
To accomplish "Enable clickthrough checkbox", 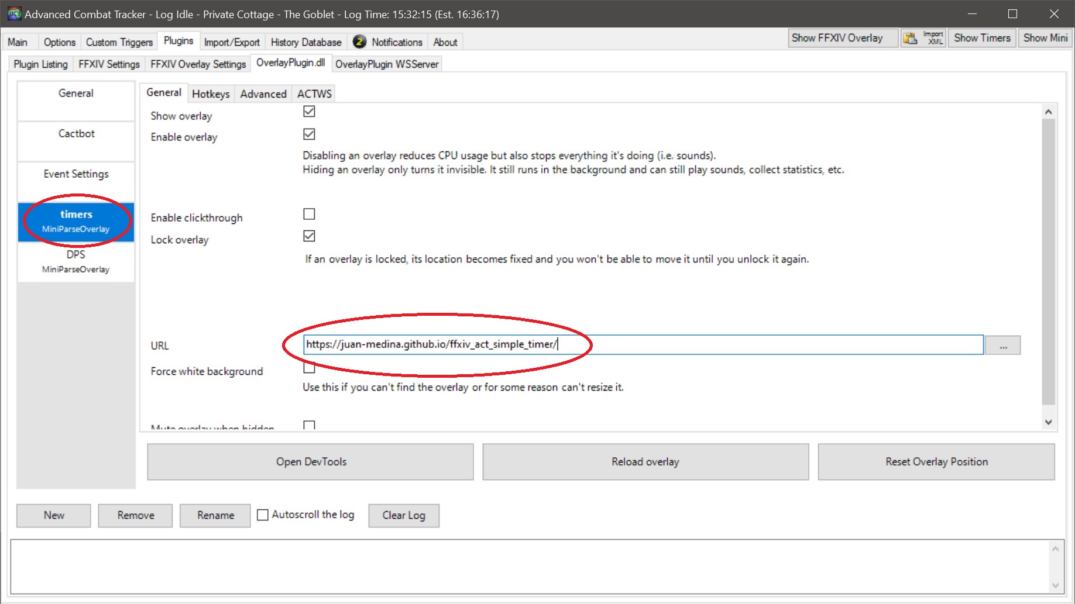I will [309, 214].
